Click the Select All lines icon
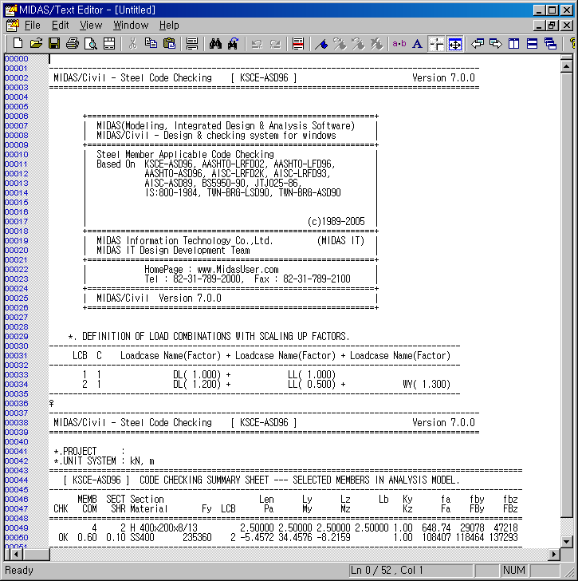Viewport: 578px width, 581px height. coord(192,44)
